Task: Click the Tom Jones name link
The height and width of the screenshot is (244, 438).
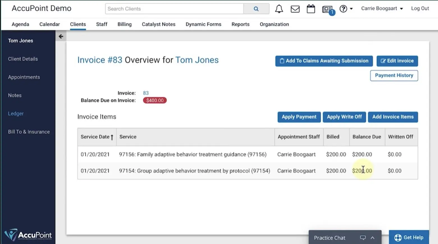Action: (197, 60)
